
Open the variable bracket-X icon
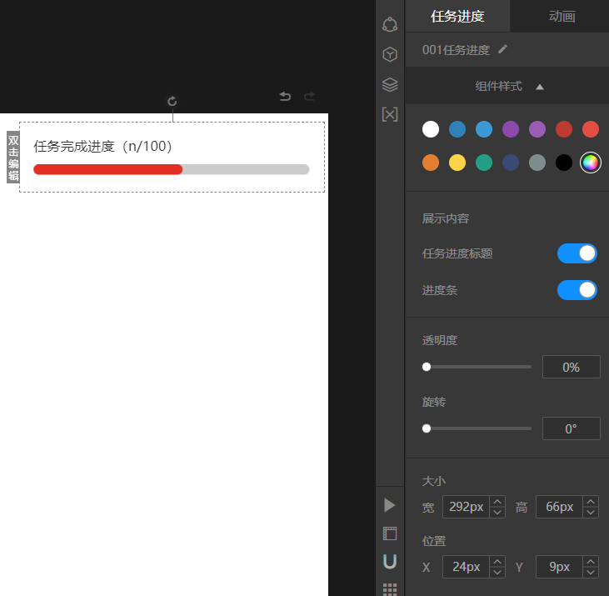(390, 115)
